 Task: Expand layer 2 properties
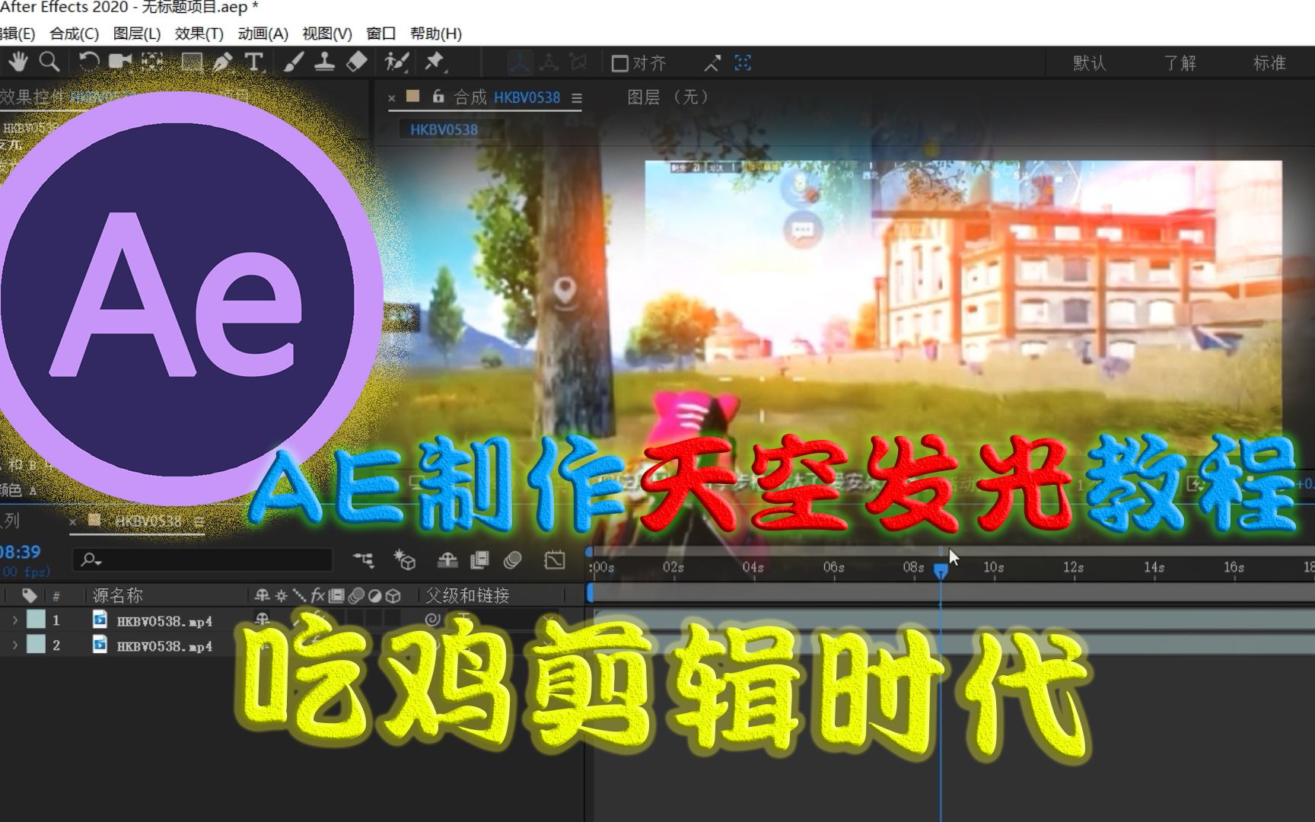click(x=14, y=645)
